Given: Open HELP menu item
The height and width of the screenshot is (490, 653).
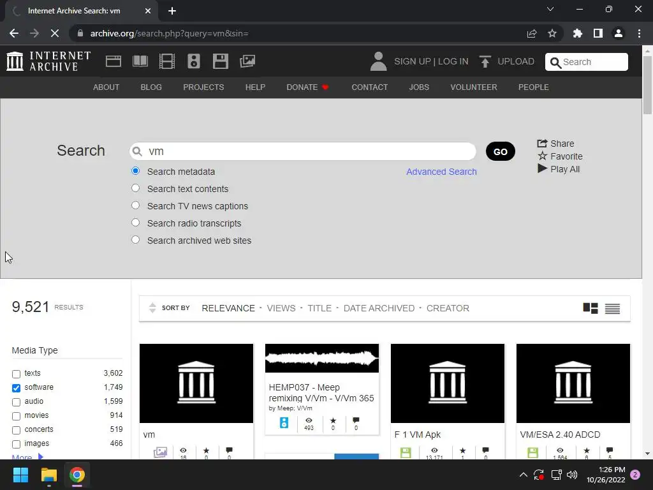Looking at the screenshot, I should [x=255, y=87].
